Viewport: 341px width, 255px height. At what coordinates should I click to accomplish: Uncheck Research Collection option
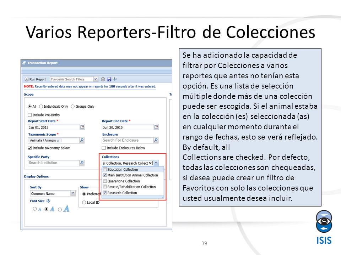click(x=105, y=193)
